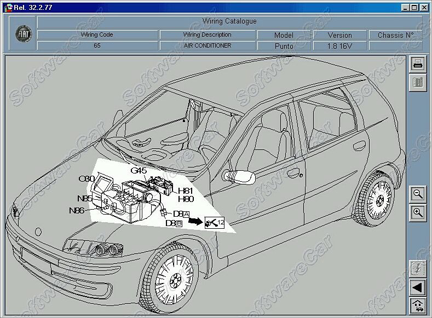Select the H80 component label
This screenshot has height=318, width=432.
tap(186, 199)
